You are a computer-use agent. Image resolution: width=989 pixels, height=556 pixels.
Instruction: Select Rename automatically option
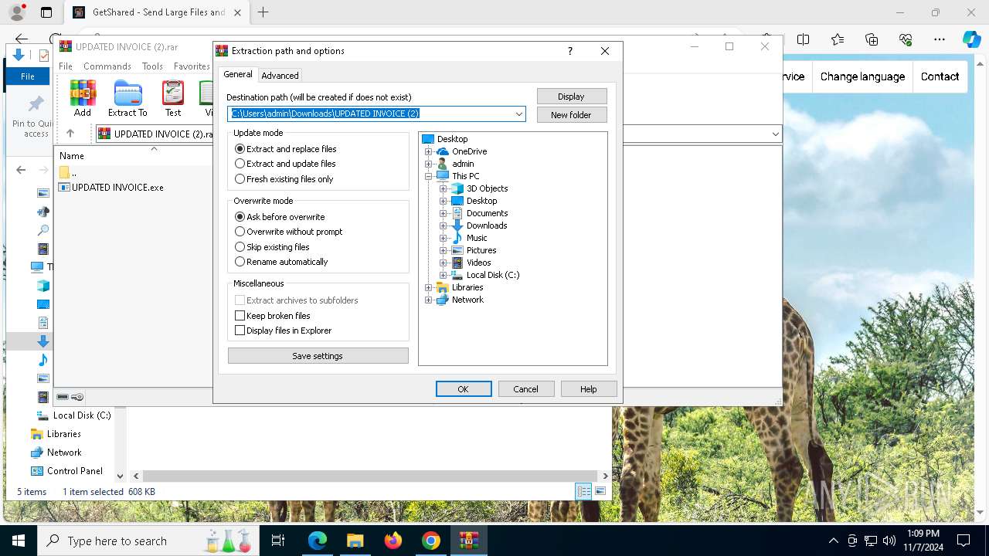[281, 262]
